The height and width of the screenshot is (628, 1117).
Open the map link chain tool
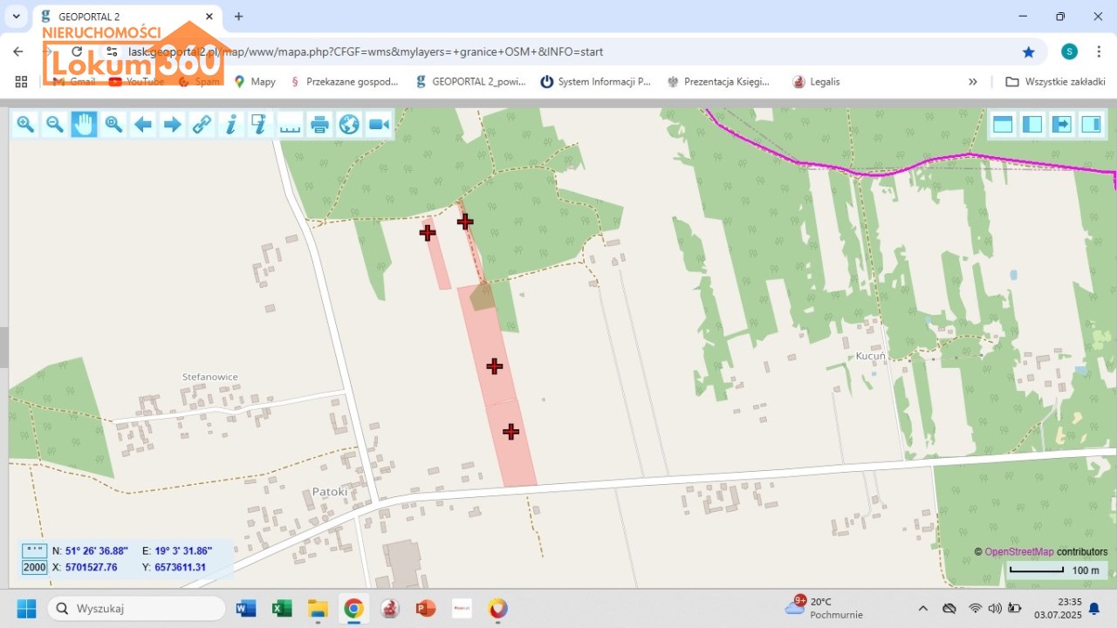click(202, 125)
